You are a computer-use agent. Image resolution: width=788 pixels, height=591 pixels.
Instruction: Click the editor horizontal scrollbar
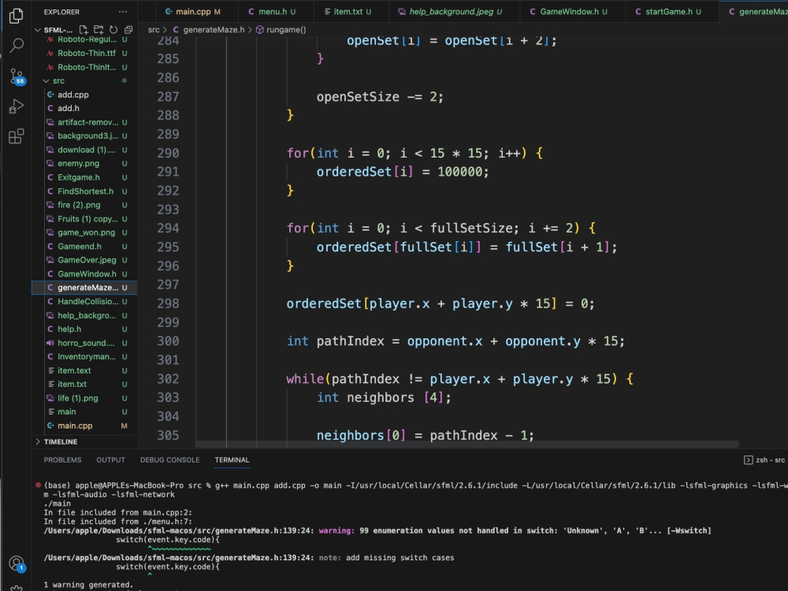[466, 444]
